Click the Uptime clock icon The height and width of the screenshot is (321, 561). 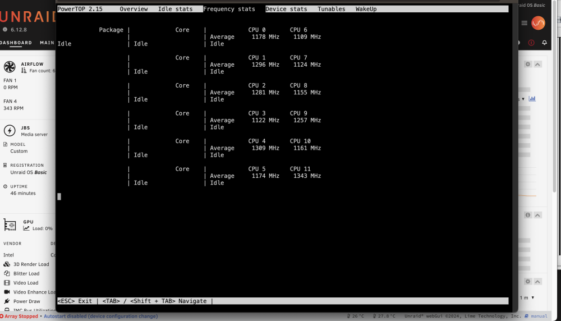tap(6, 186)
